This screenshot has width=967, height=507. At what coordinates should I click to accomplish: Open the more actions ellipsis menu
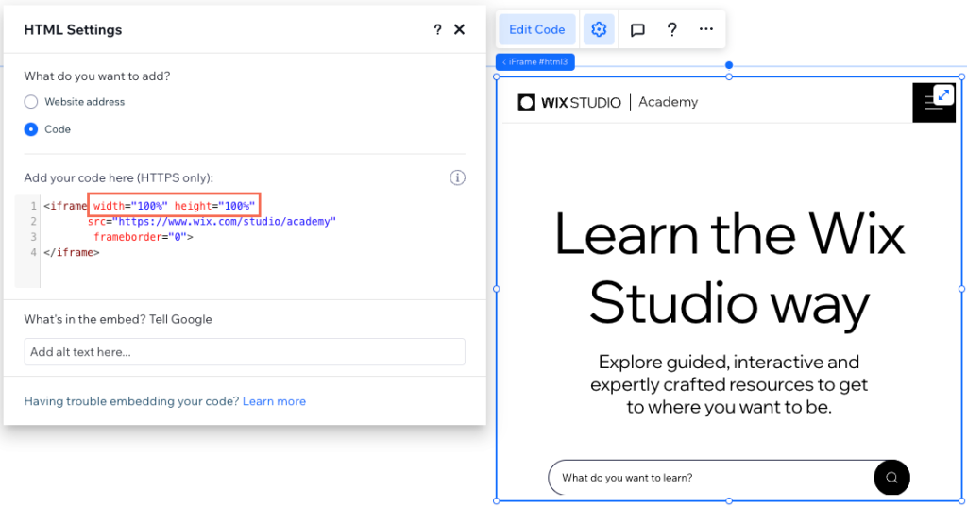(706, 29)
